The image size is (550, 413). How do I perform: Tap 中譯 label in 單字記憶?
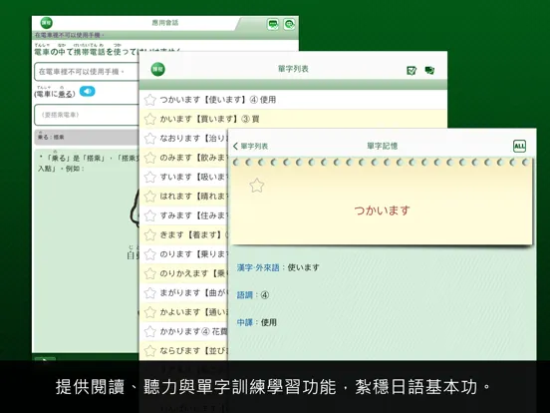pyautogui.click(x=244, y=322)
